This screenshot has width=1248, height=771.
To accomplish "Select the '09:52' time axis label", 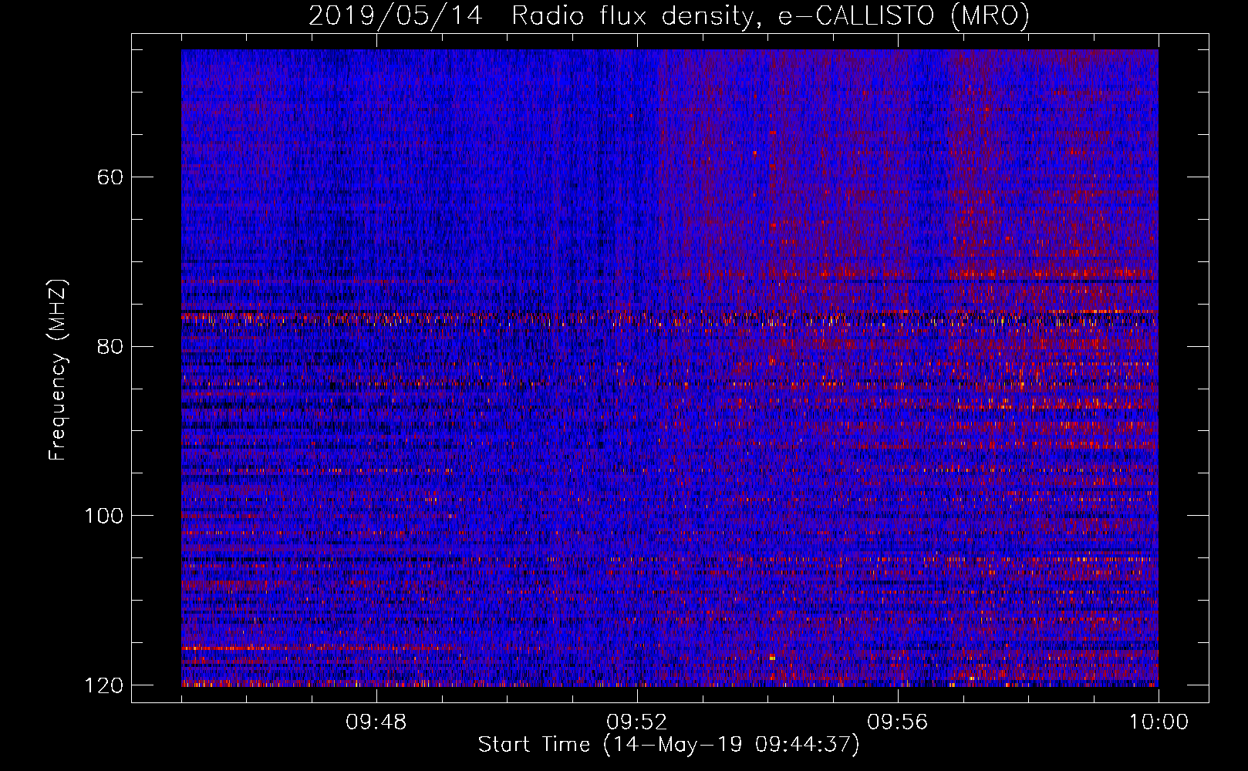I will point(636,722).
